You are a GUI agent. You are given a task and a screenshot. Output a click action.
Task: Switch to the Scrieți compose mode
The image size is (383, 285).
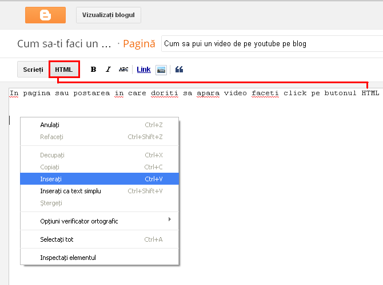[x=33, y=70]
